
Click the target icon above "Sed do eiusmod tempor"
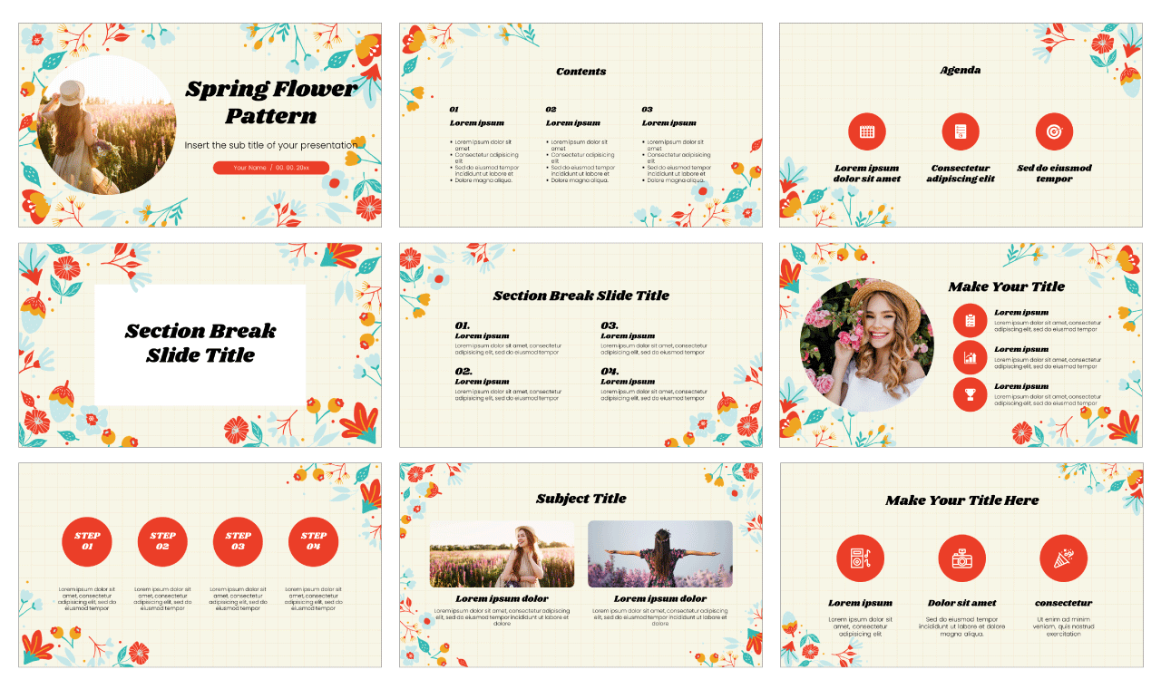click(x=1054, y=132)
